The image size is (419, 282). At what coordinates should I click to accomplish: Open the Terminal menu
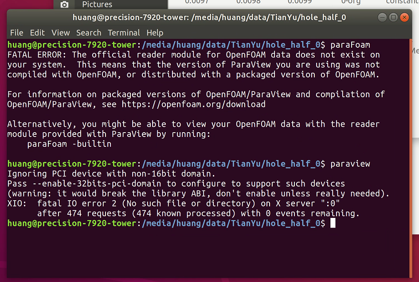tap(123, 33)
